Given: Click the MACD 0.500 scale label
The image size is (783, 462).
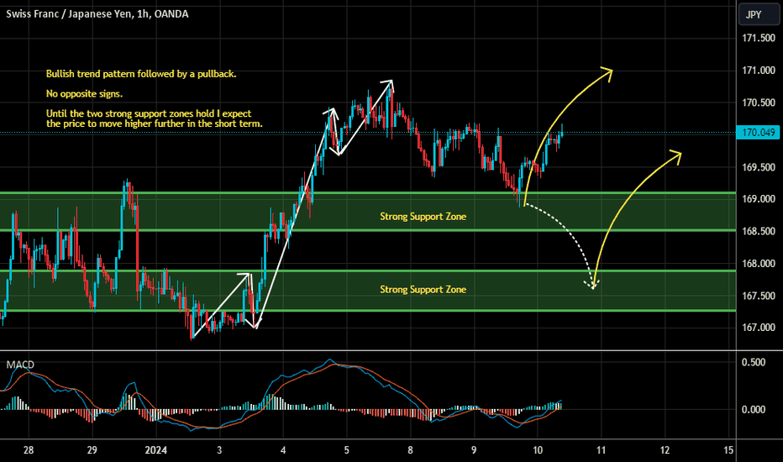Looking at the screenshot, I should (x=754, y=362).
